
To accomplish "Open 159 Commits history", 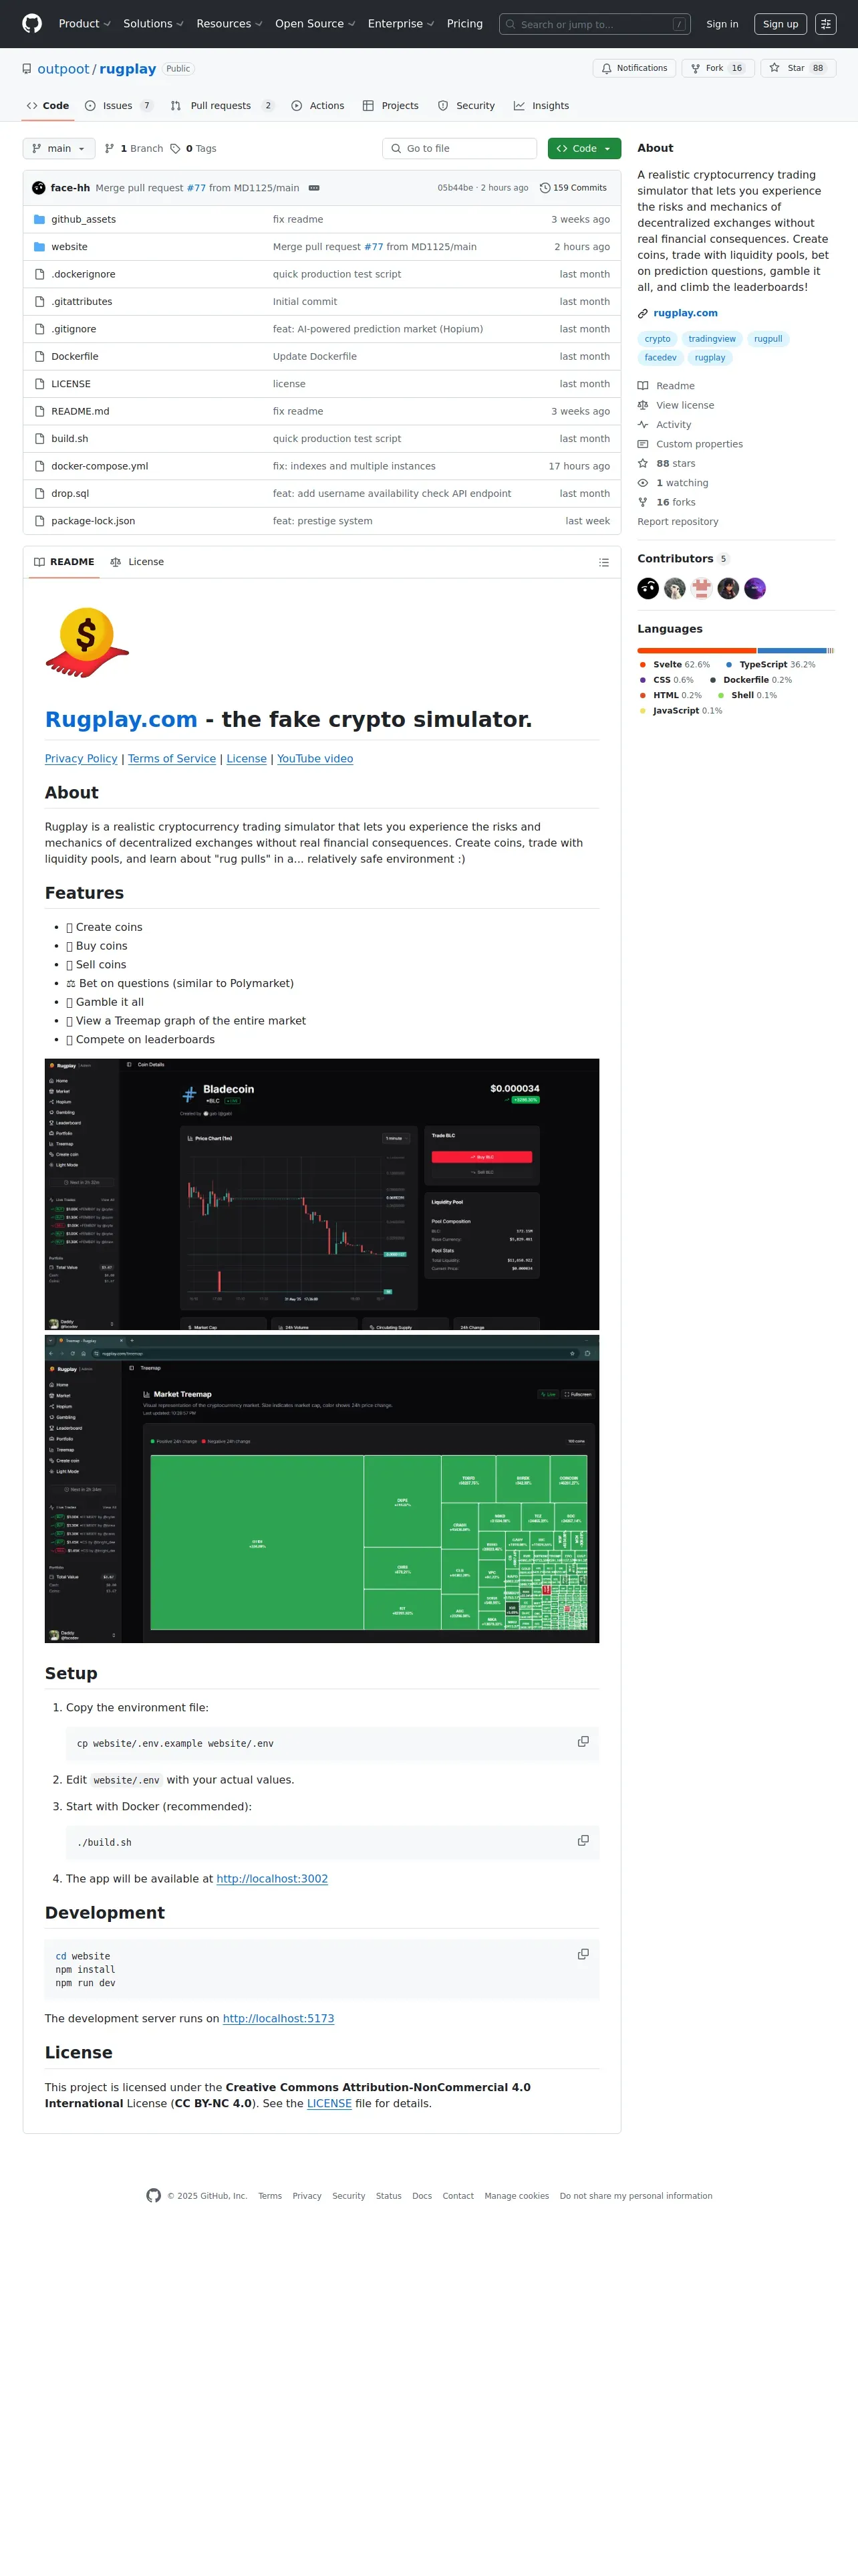I will click(573, 188).
